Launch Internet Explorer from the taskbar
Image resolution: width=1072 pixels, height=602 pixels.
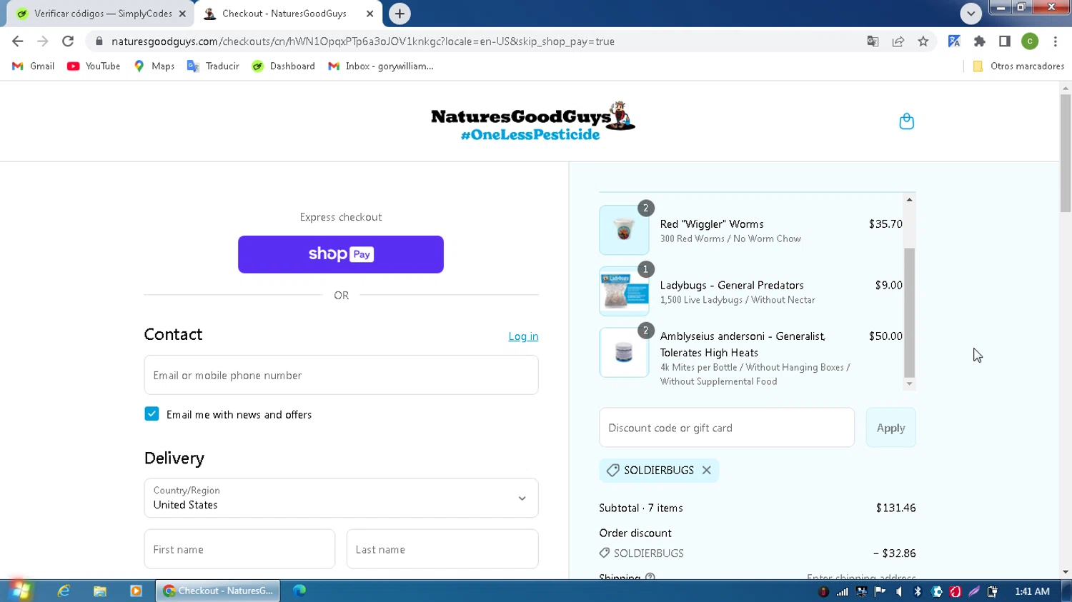click(64, 591)
